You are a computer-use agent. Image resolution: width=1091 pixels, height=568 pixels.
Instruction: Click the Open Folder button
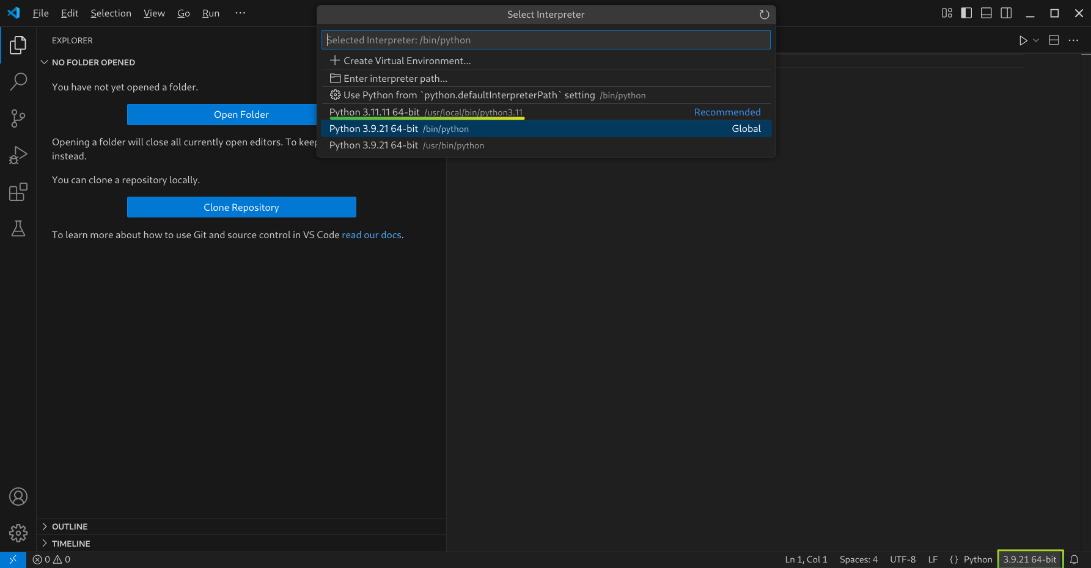coord(241,114)
